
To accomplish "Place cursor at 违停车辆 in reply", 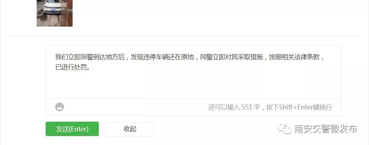I will pyautogui.click(x=156, y=57).
